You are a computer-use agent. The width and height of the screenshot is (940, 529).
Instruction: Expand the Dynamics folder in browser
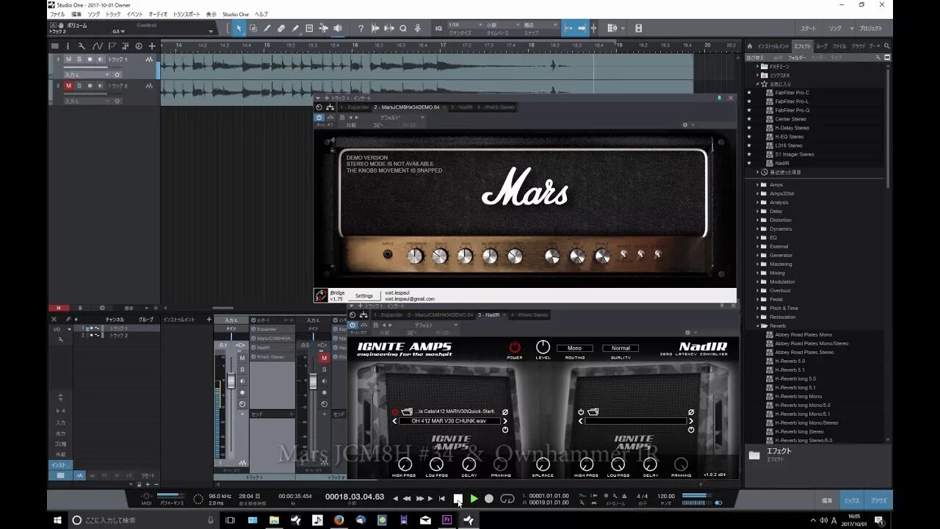(x=757, y=229)
